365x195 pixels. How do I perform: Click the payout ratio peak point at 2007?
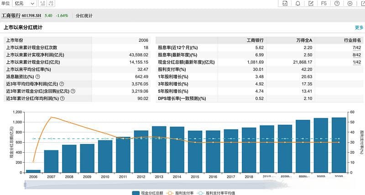(52, 117)
